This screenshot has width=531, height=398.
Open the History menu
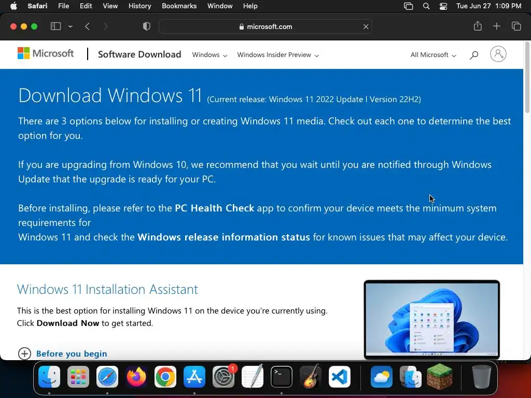[x=139, y=6]
